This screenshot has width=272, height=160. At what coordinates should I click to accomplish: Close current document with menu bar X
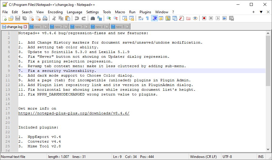point(268,12)
